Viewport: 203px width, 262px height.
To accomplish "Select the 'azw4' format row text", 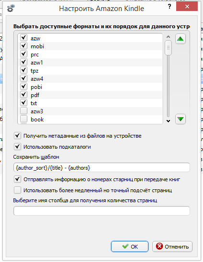I will pos(37,79).
